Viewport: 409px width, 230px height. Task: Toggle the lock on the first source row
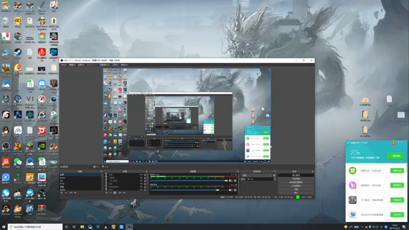click(x=145, y=175)
